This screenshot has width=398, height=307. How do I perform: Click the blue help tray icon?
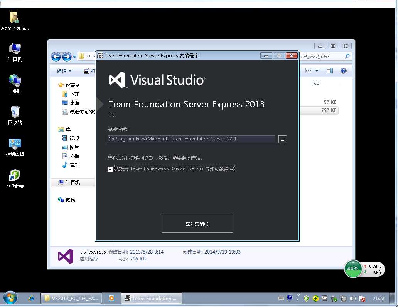click(289, 298)
